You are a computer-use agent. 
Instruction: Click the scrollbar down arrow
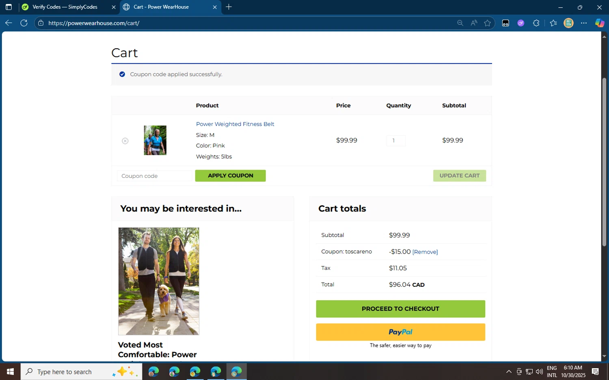pos(604,357)
